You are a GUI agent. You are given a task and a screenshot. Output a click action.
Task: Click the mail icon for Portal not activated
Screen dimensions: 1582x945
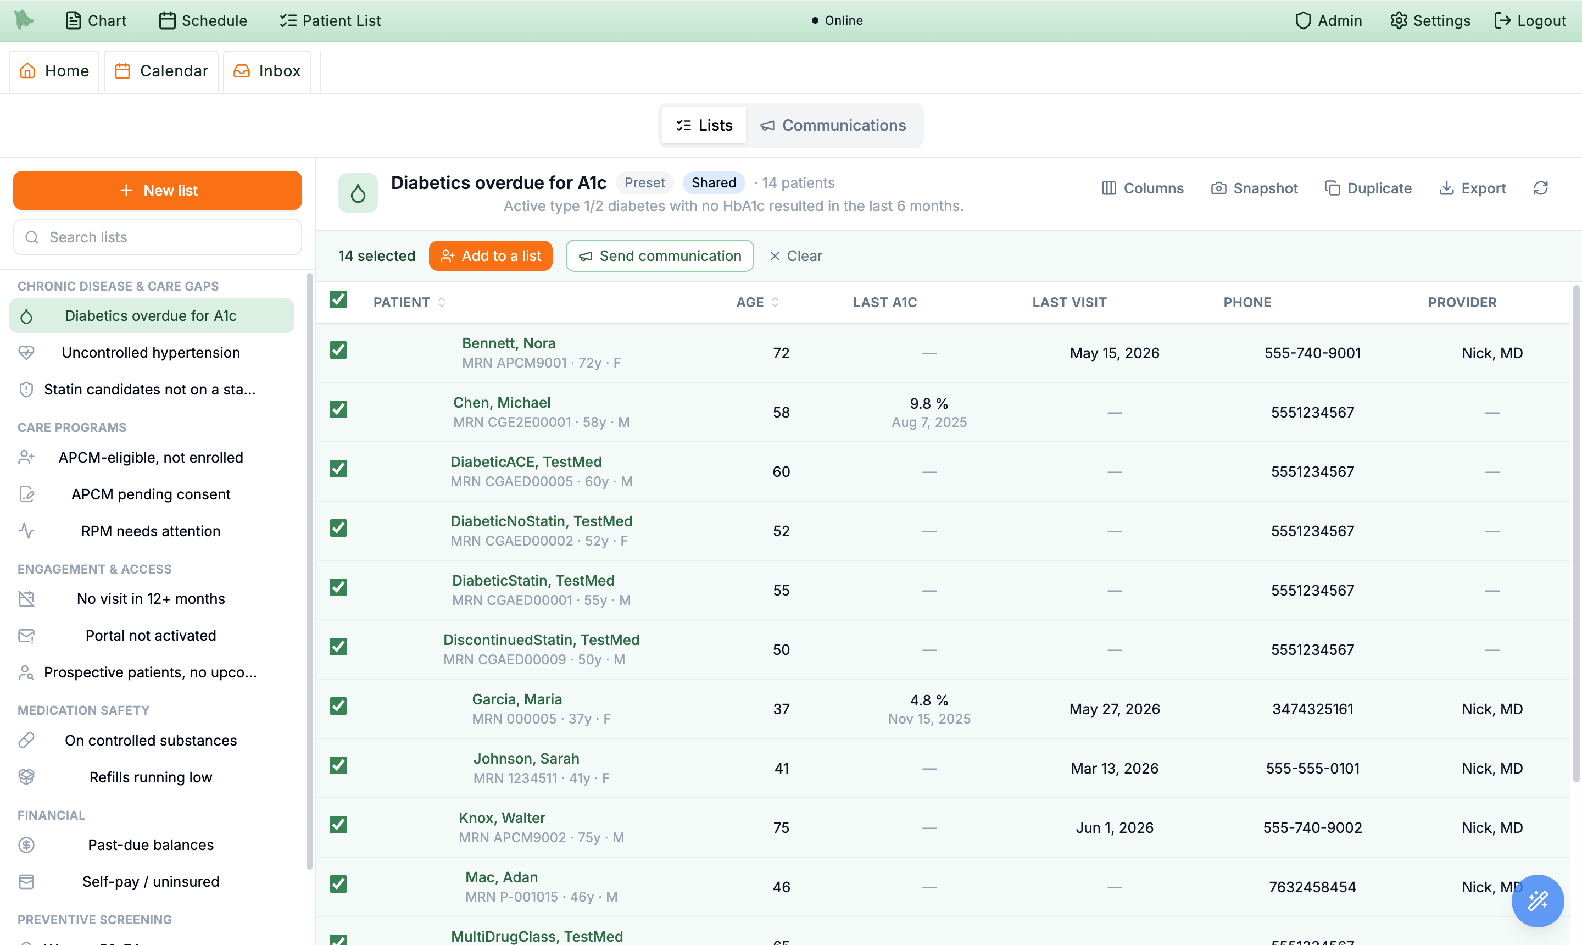(x=26, y=636)
